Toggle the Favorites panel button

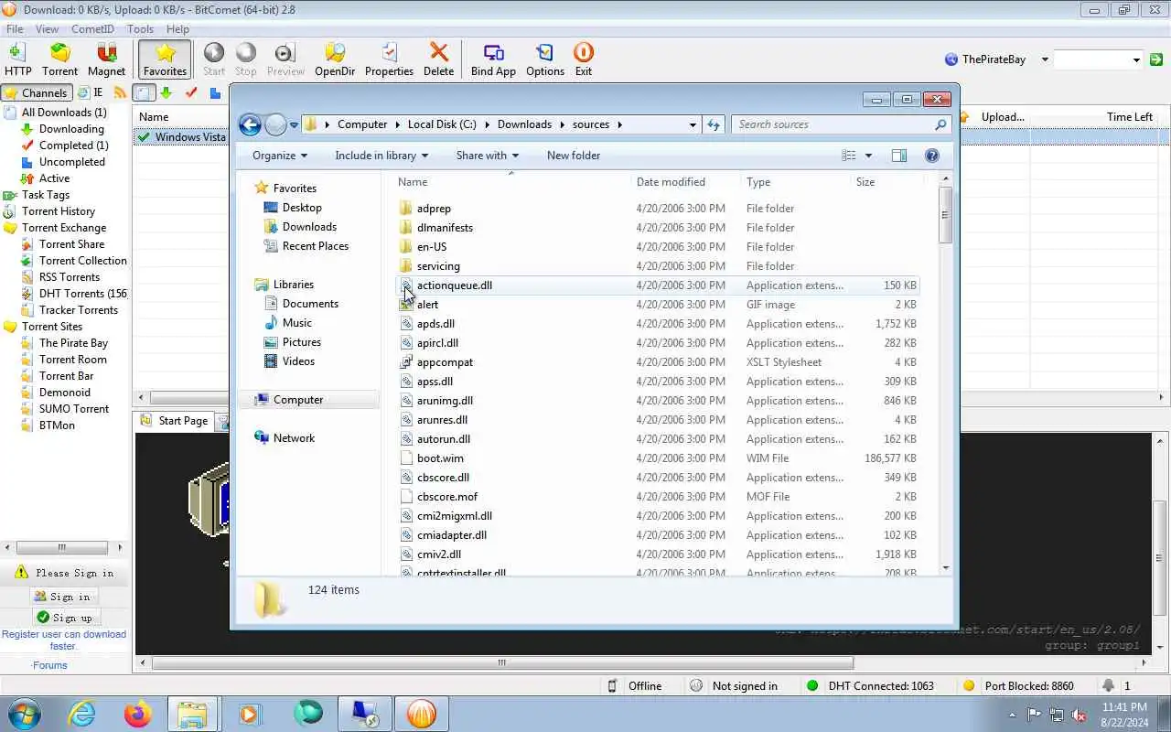[x=166, y=59]
